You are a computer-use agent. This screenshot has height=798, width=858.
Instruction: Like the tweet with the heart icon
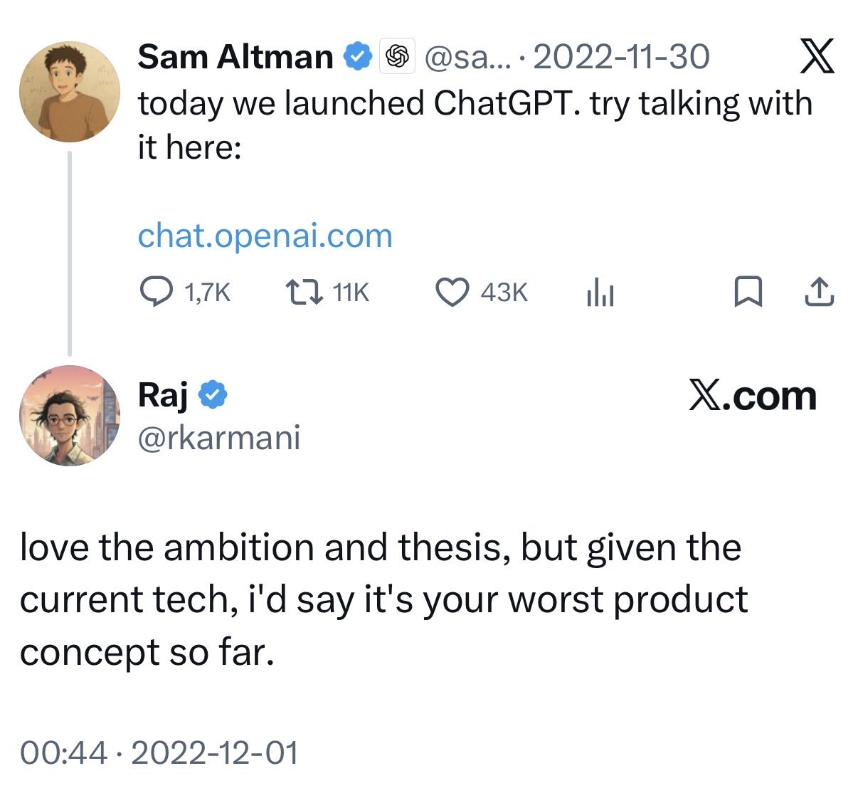pyautogui.click(x=452, y=292)
